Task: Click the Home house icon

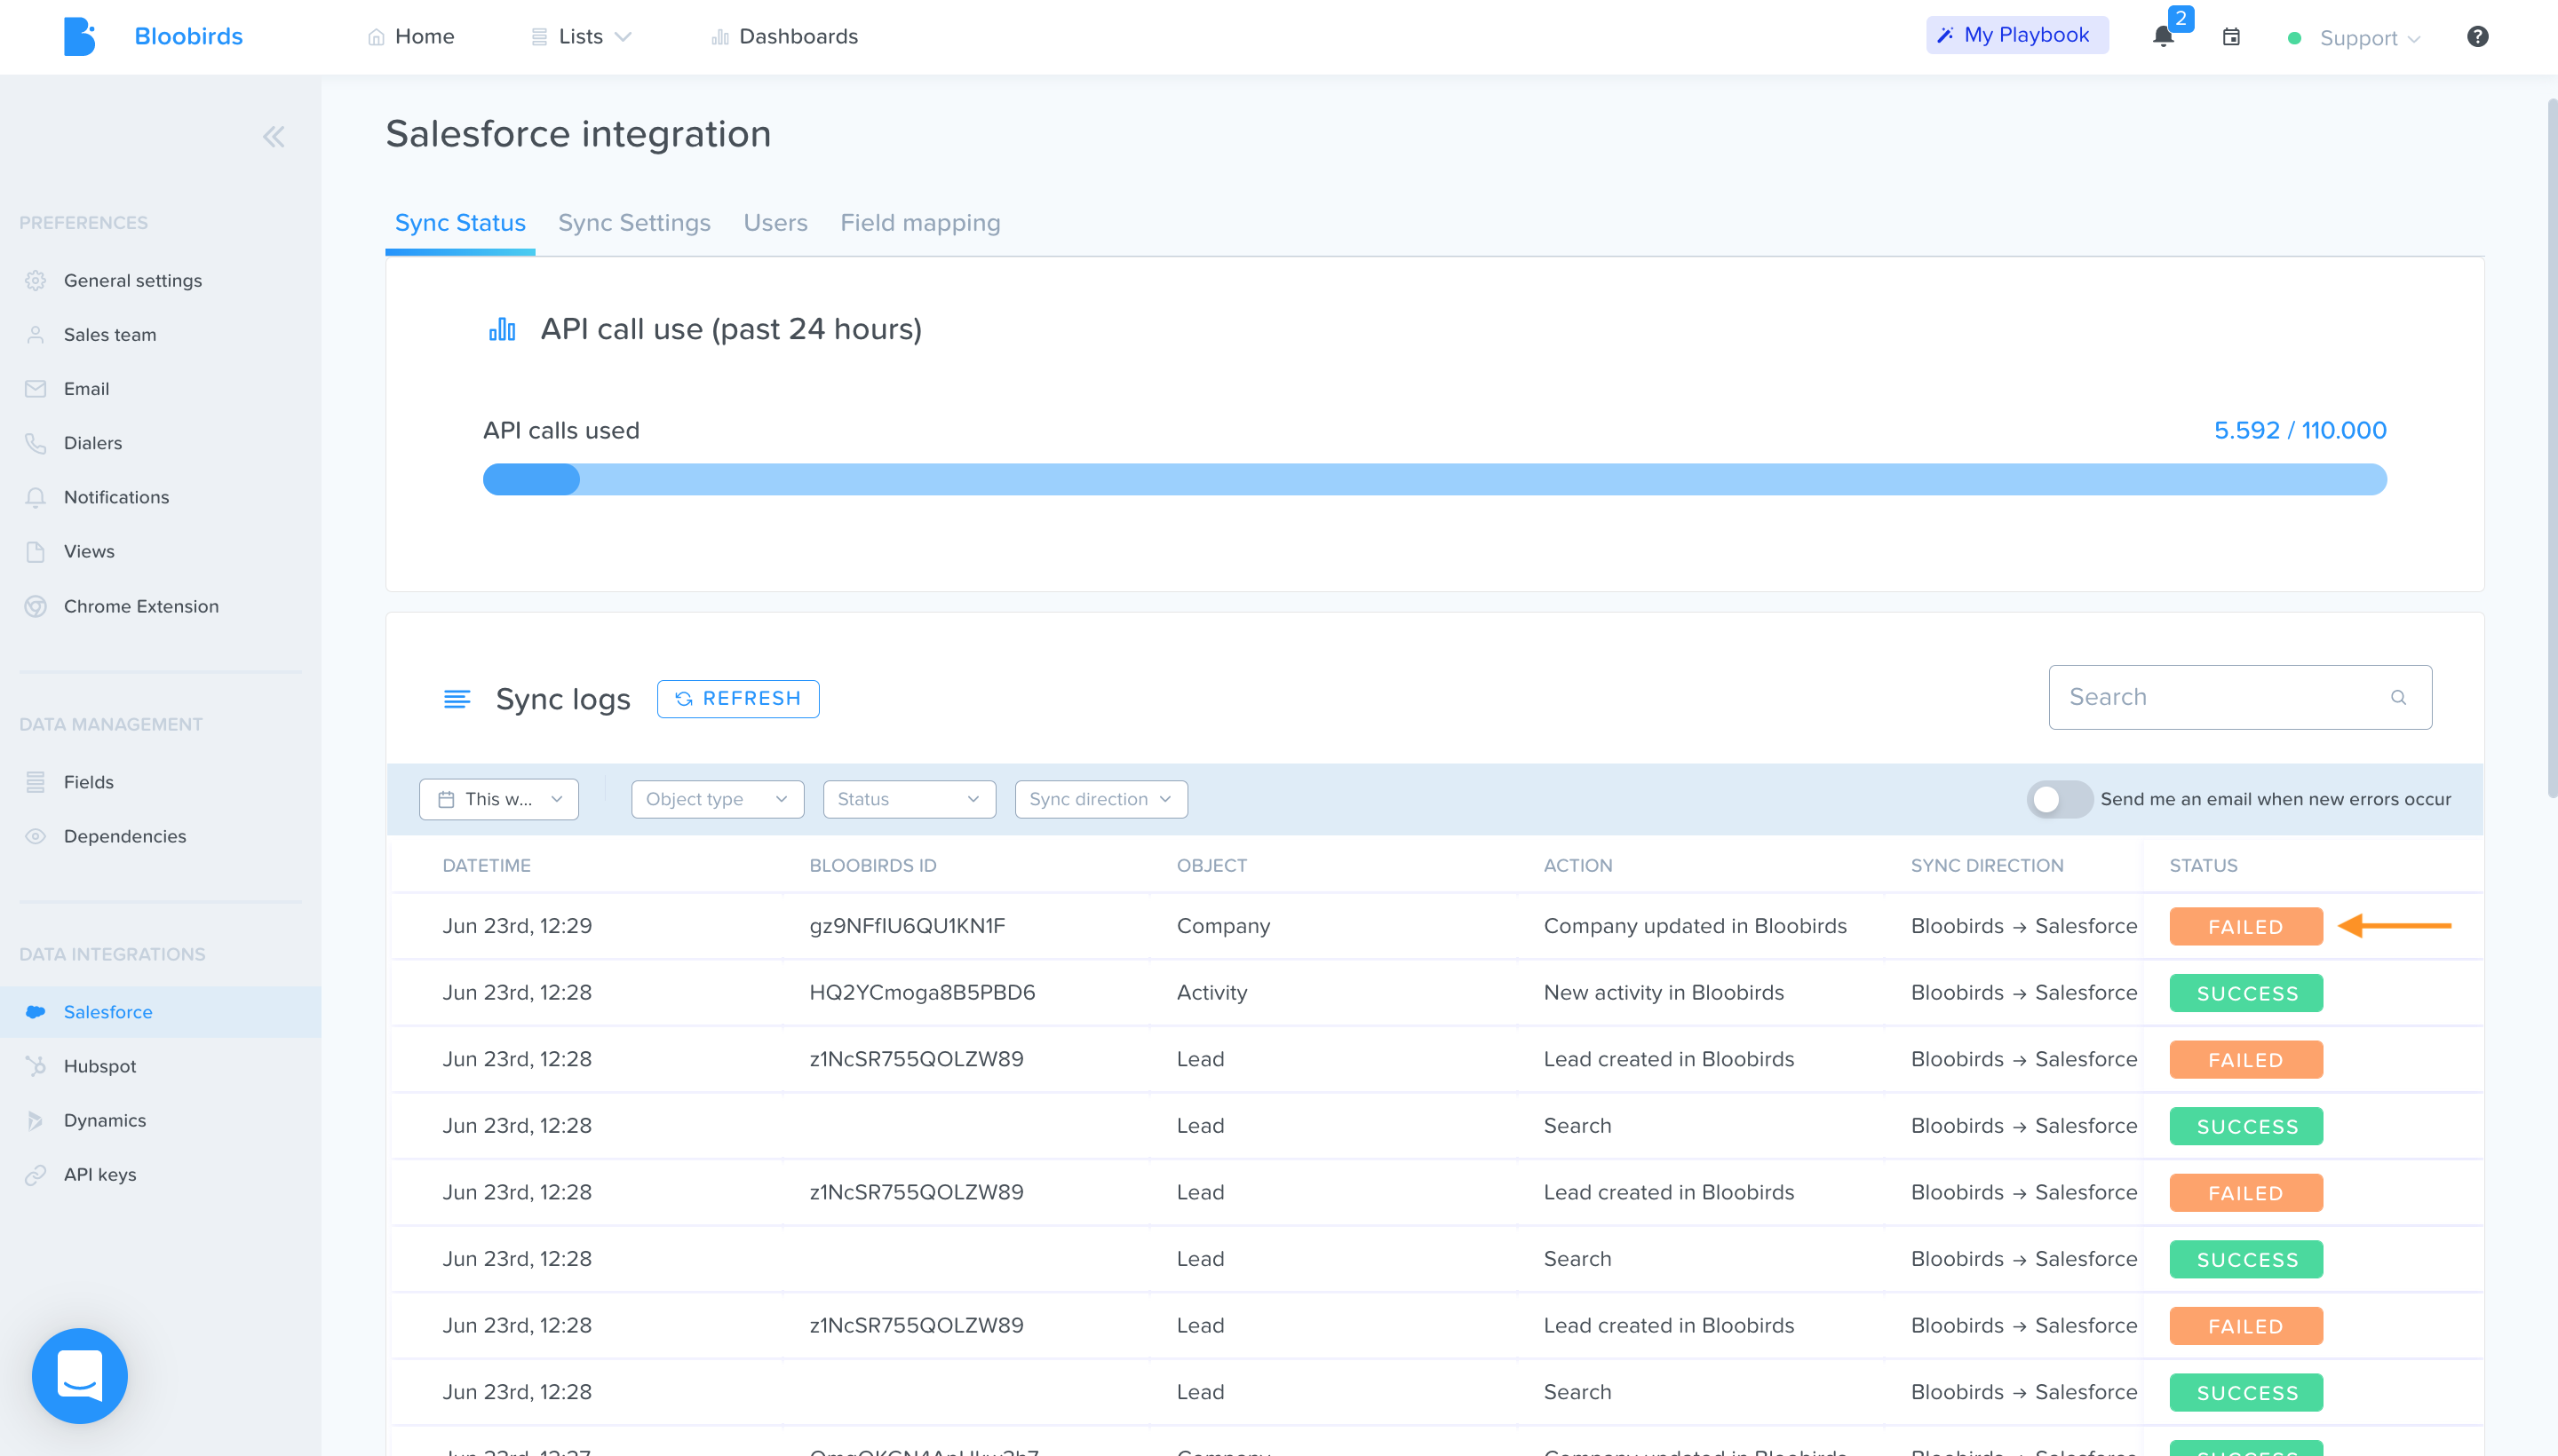Action: [x=376, y=37]
